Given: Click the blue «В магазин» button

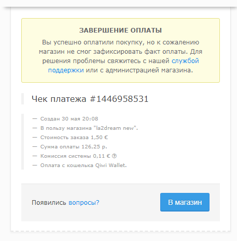Looking at the screenshot, I should click(185, 202).
